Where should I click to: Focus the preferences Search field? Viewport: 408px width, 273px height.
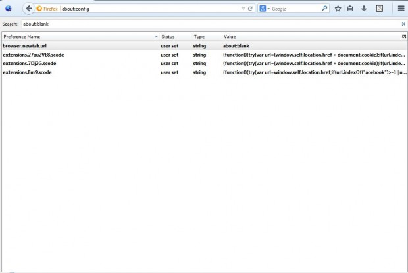click(x=211, y=24)
